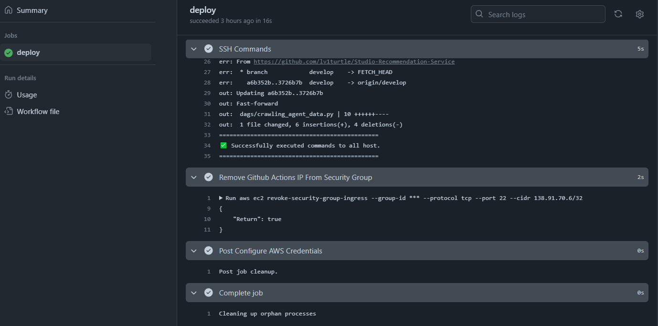Click the SSH Commands step status check icon

209,49
